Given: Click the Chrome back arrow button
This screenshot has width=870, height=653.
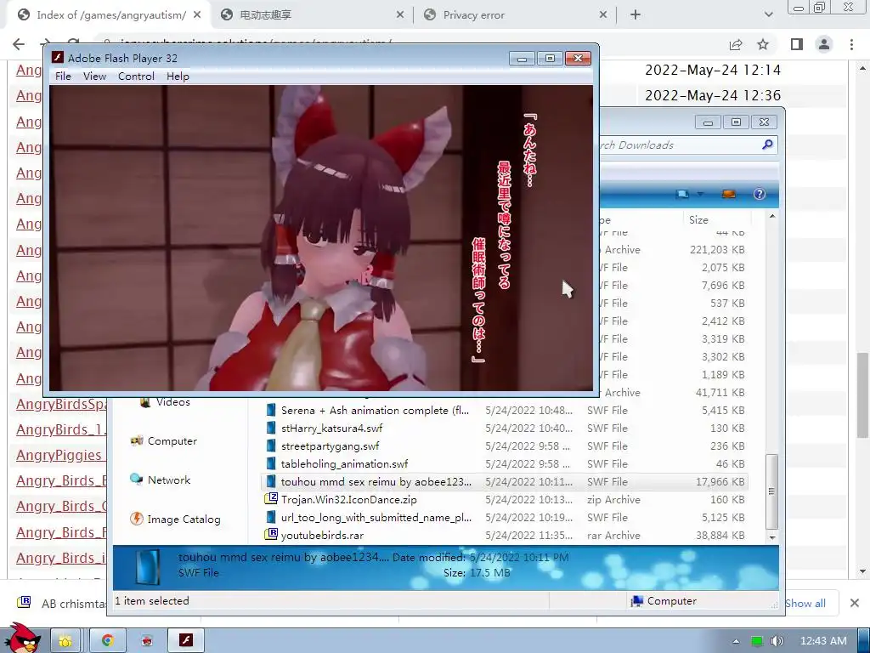Looking at the screenshot, I should [19, 44].
